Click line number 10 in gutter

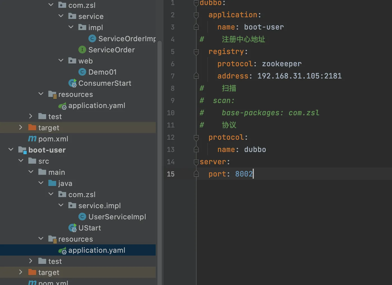171,113
